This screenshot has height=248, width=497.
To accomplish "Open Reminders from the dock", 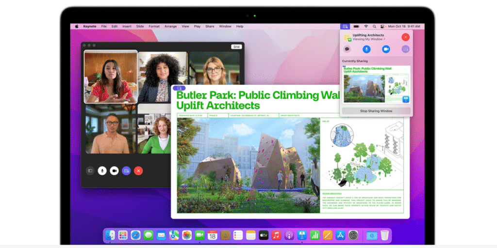I will coord(238,235).
